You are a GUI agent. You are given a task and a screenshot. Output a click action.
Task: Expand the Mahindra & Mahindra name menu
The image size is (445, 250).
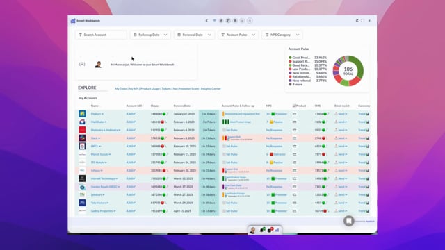[x=119, y=130]
